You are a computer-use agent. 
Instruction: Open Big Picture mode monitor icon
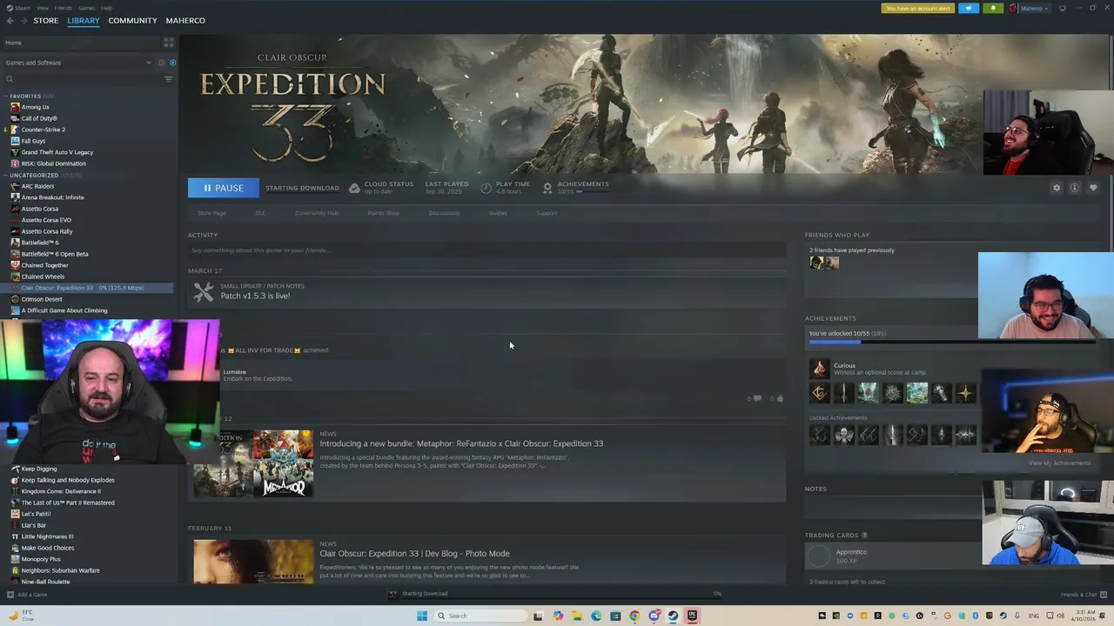1061,9
